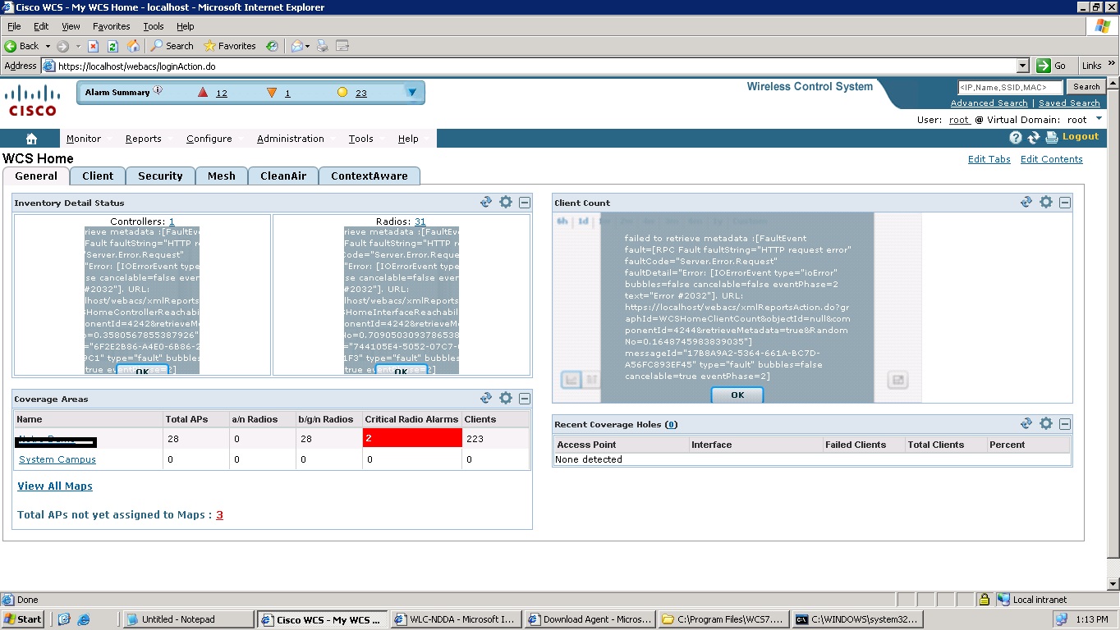
Task: Switch to the Security tab
Action: 160,176
